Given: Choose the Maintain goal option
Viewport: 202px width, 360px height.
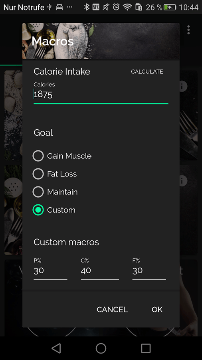Looking at the screenshot, I should (55, 192).
